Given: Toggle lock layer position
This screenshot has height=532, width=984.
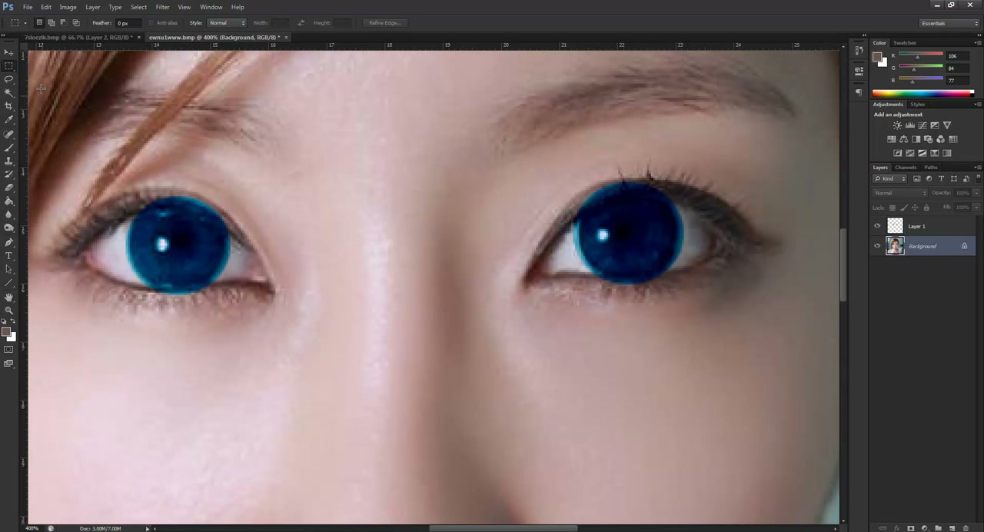Looking at the screenshot, I should [x=915, y=208].
